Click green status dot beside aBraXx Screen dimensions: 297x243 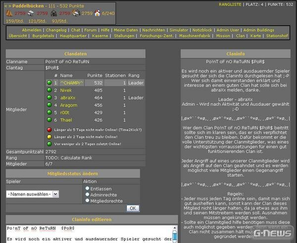point(49,97)
